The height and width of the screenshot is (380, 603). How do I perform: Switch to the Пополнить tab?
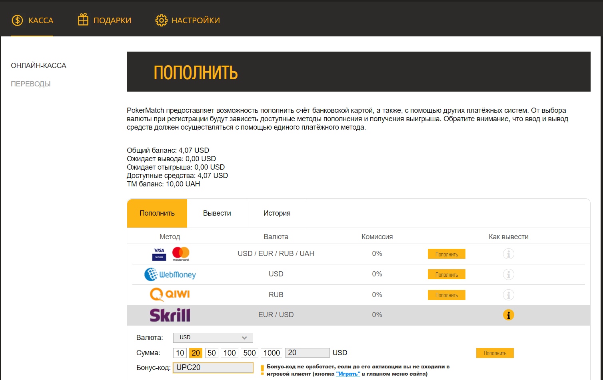click(157, 213)
